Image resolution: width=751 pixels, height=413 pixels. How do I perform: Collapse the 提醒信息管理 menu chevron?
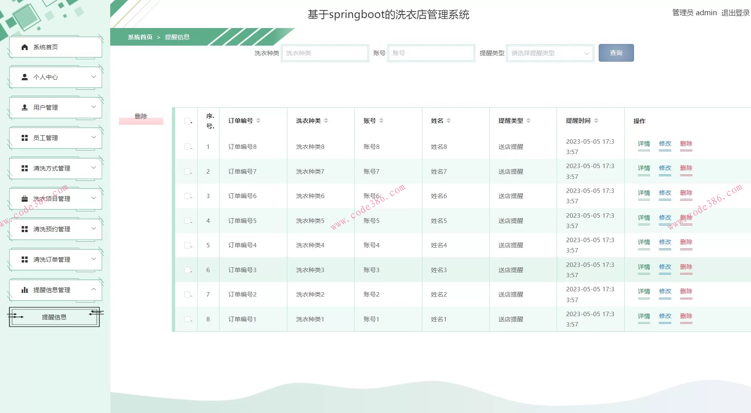click(94, 289)
